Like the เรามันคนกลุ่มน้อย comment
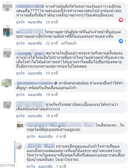This screenshot has width=136, height=168. coord(20,95)
